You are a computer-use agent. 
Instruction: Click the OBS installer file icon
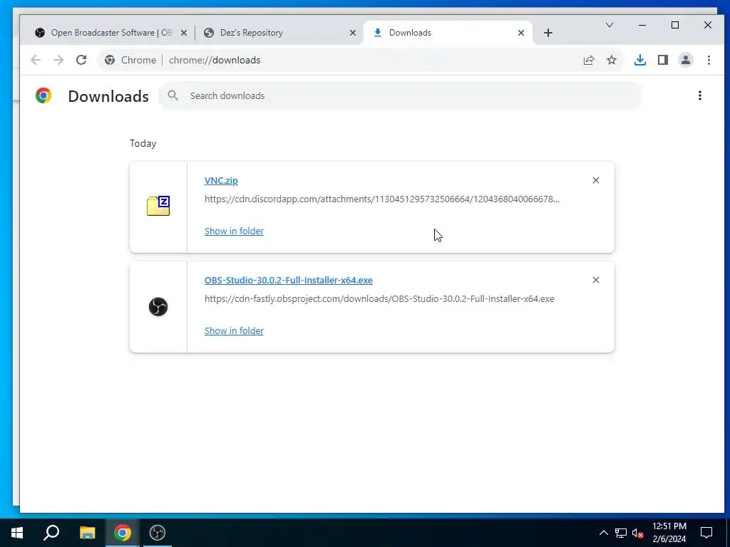click(x=158, y=307)
